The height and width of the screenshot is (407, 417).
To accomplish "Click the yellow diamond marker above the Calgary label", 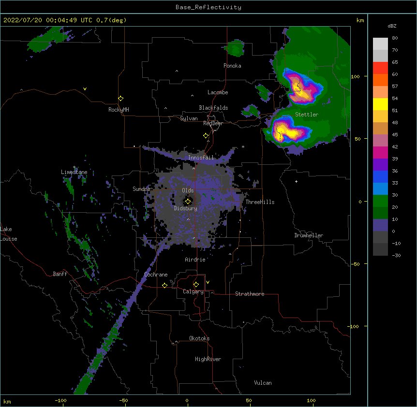I will coord(196,285).
